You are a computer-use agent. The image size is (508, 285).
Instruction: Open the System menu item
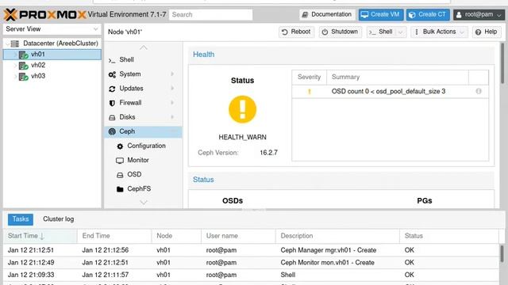click(143, 74)
